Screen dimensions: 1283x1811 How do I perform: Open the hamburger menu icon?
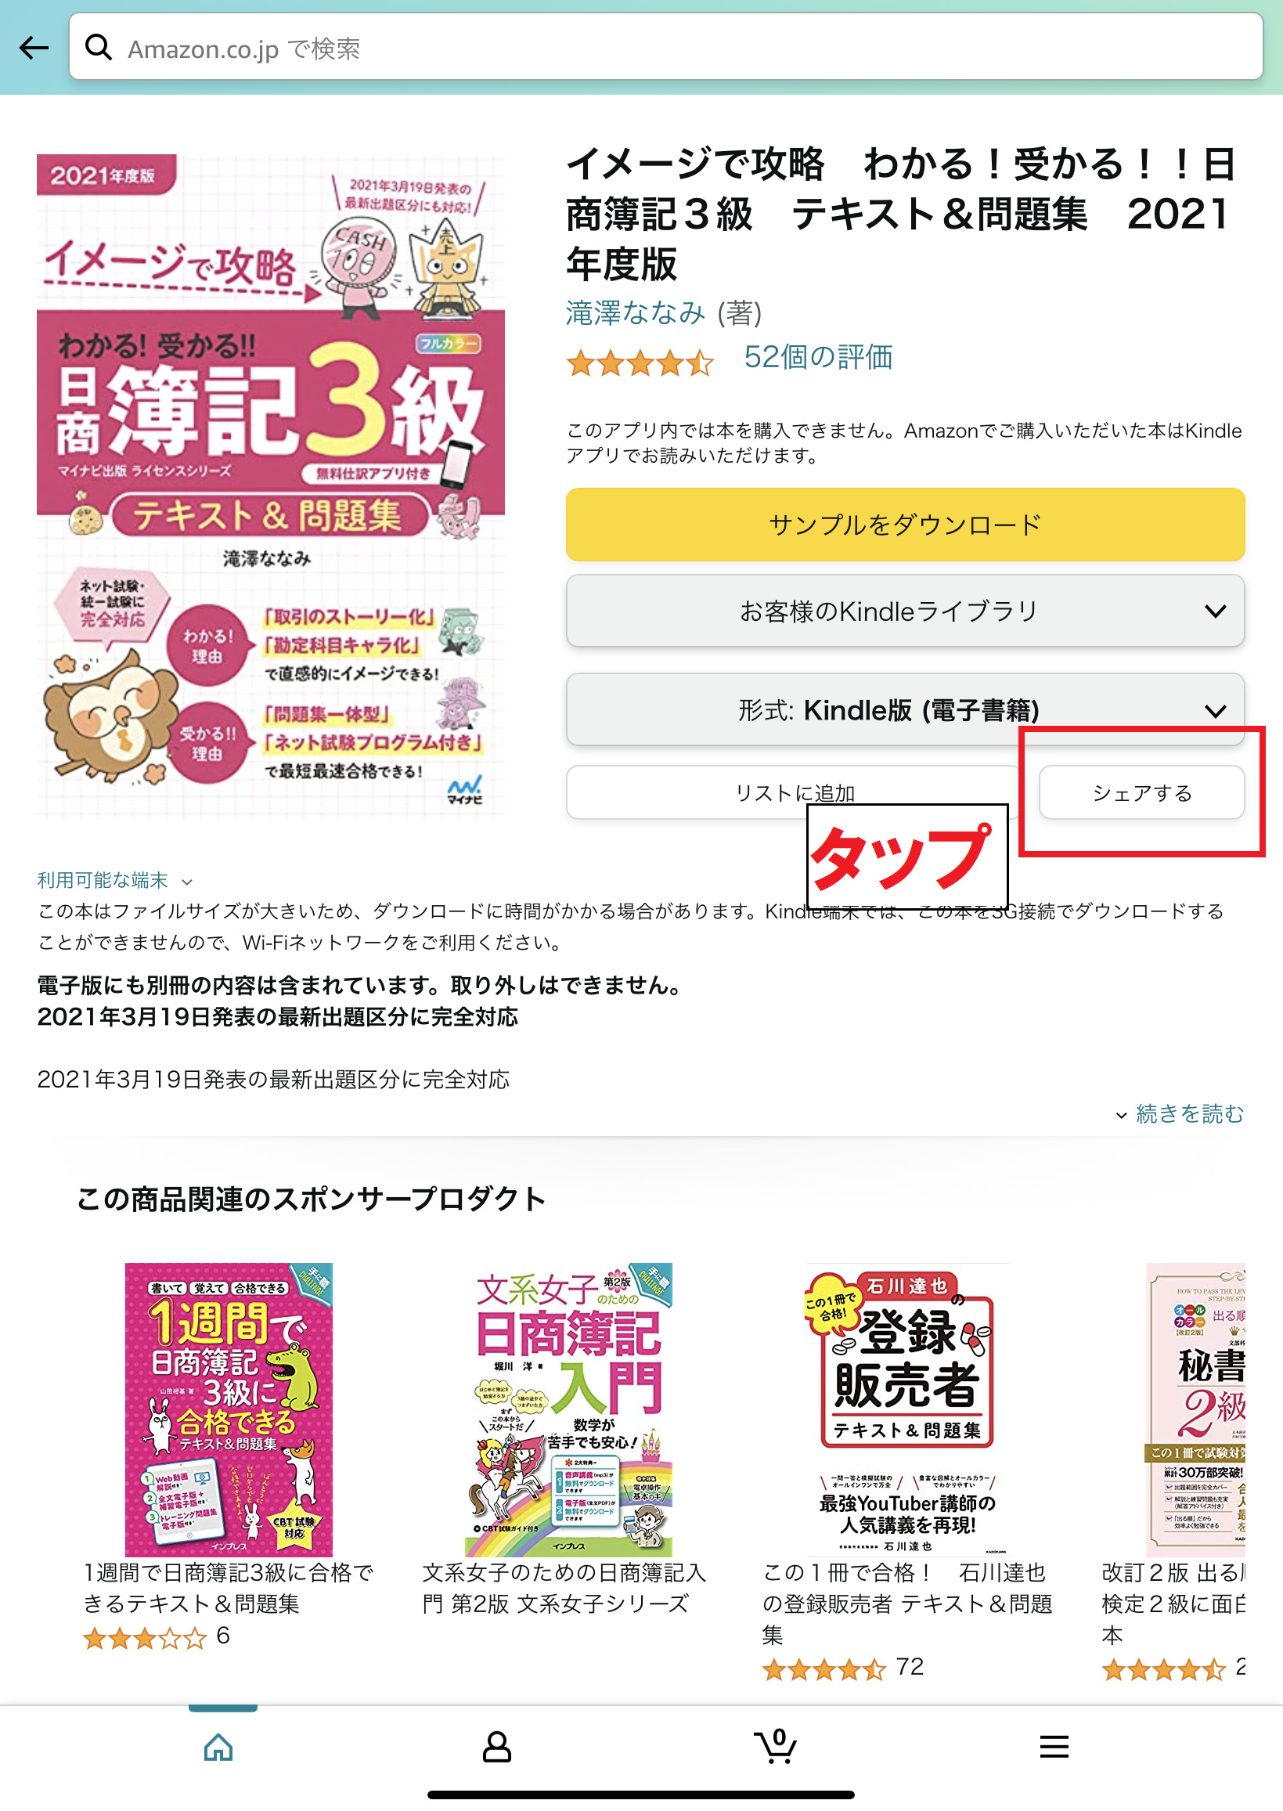click(x=1054, y=1746)
